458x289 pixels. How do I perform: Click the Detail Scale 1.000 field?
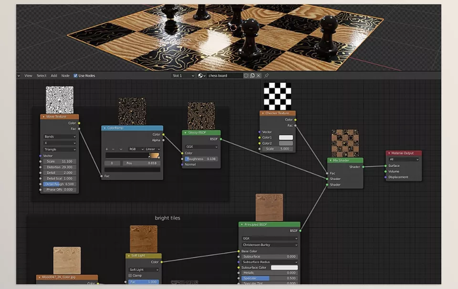60,178
